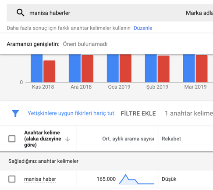Click the FİLTRE EKLE button

click(138, 114)
